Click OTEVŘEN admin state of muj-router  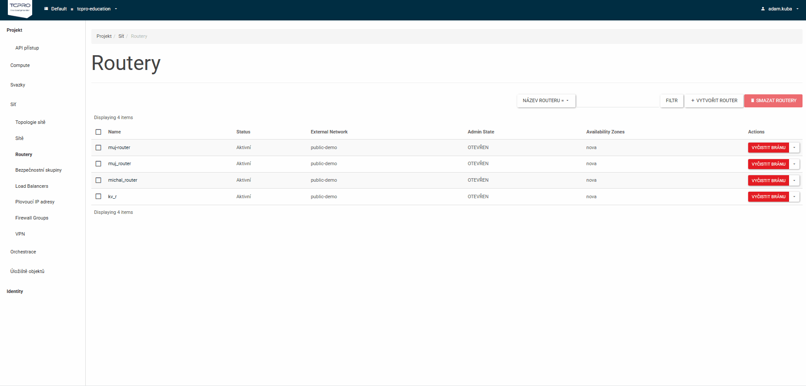478,147
